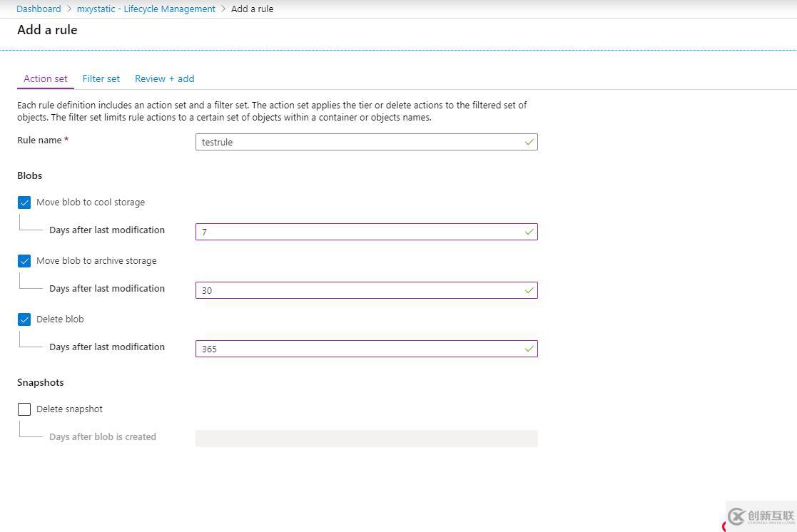The image size is (797, 532).
Task: Click the validation checkmark in the archive storage days field
Action: coord(529,290)
